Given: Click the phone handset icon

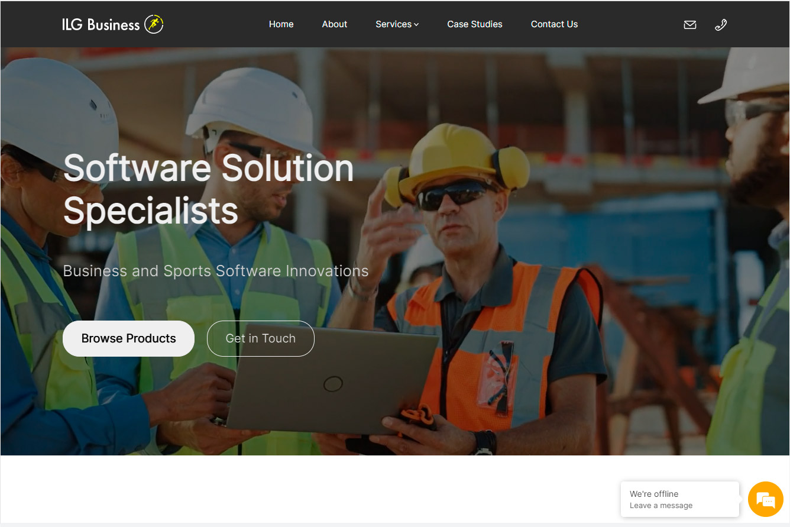Looking at the screenshot, I should 721,25.
